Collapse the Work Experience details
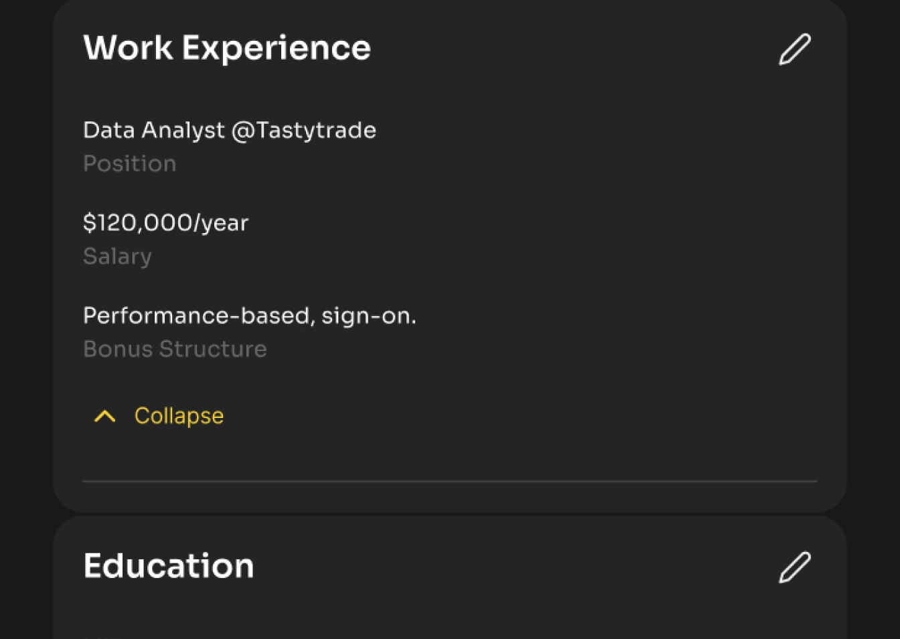This screenshot has height=639, width=900. tap(179, 416)
